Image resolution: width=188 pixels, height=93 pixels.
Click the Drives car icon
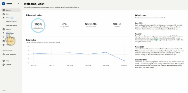[x=4, y=18]
